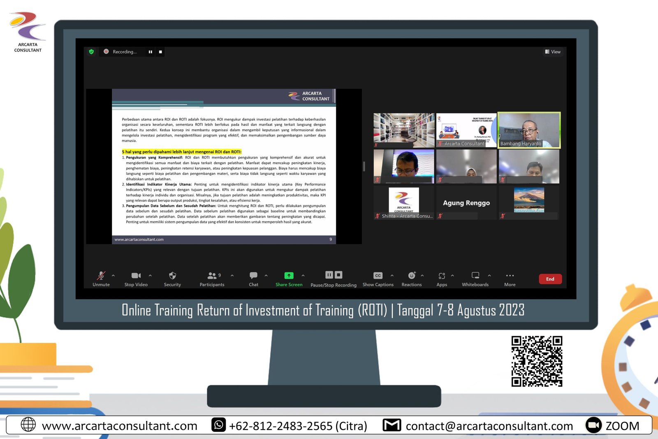The height and width of the screenshot is (439, 658).
Task: Expand video options arrow beside Stop Video
Action: [x=150, y=276]
